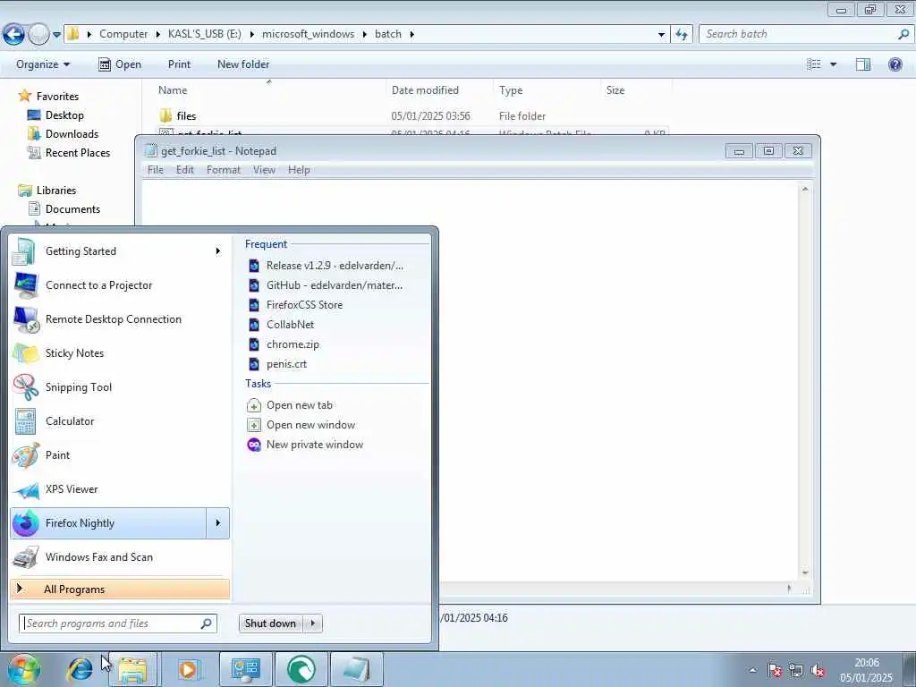Open Windows Explorer taskbar icon
The height and width of the screenshot is (687, 916).
pos(132,669)
